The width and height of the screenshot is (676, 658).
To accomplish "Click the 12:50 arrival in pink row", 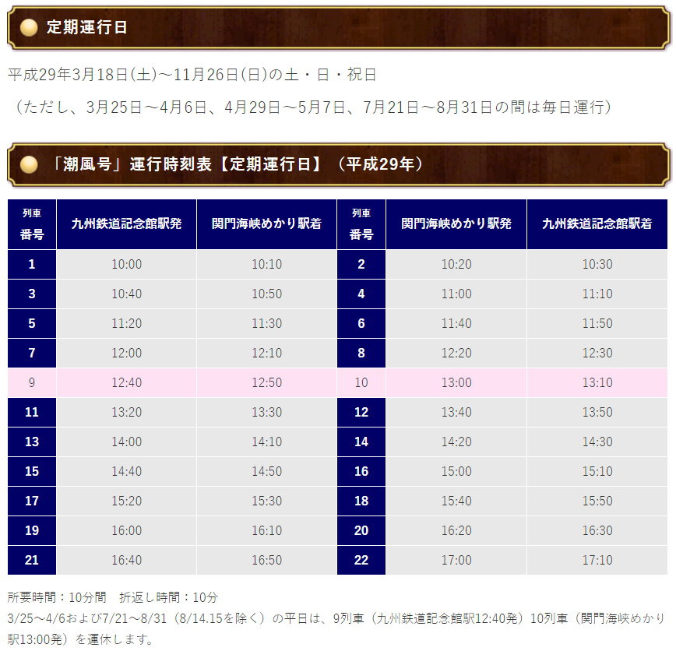I will click(266, 382).
